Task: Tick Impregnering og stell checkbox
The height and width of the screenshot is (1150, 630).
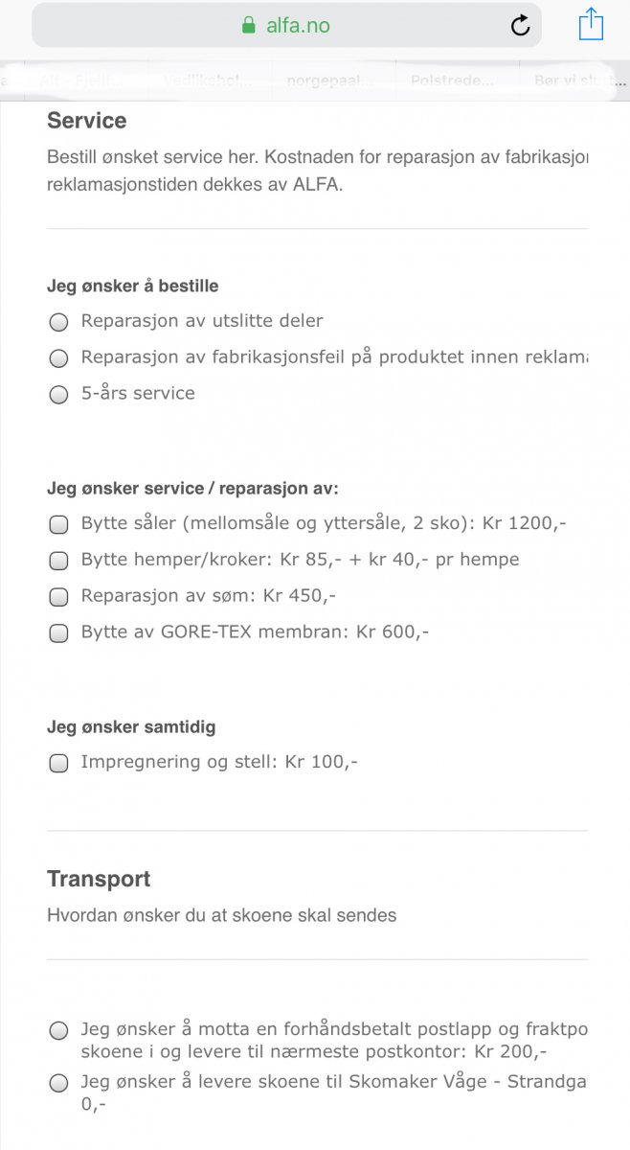Action: [58, 764]
